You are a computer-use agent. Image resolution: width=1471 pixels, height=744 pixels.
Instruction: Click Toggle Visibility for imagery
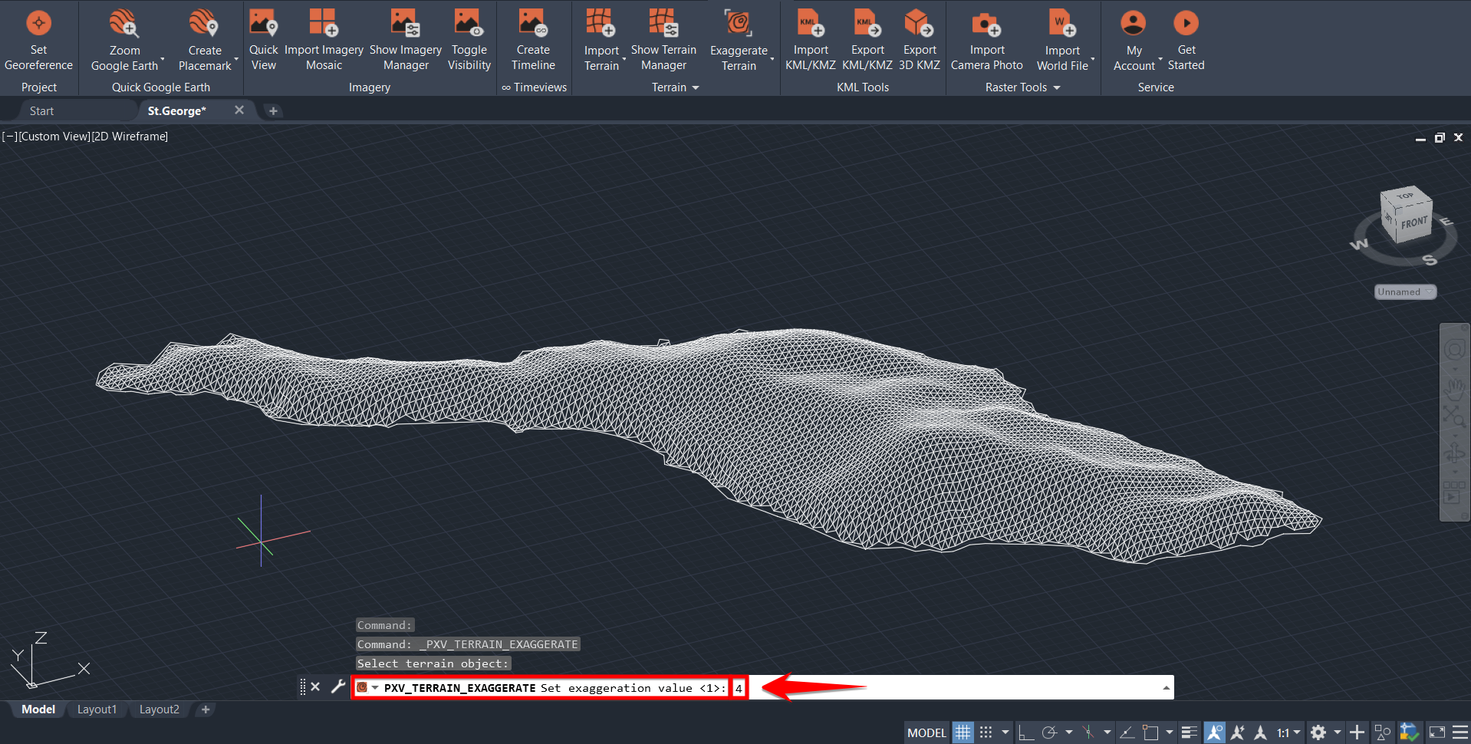469,40
